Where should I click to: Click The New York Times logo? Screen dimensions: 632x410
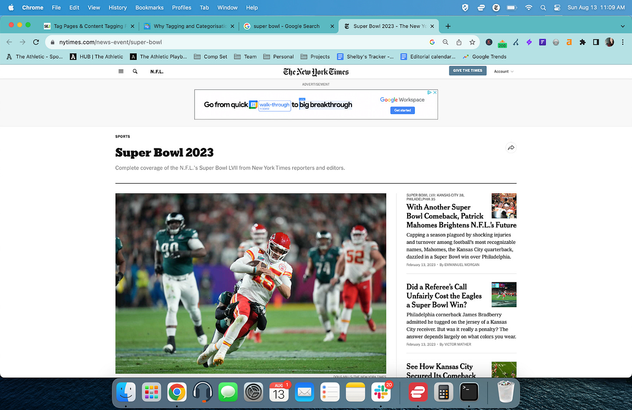point(316,72)
